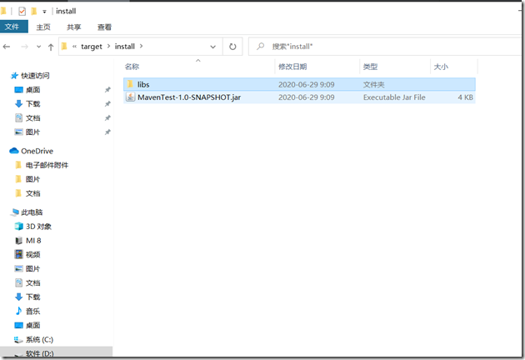The image size is (525, 360).
Task: Open 视频 under This PC
Action: 32,254
